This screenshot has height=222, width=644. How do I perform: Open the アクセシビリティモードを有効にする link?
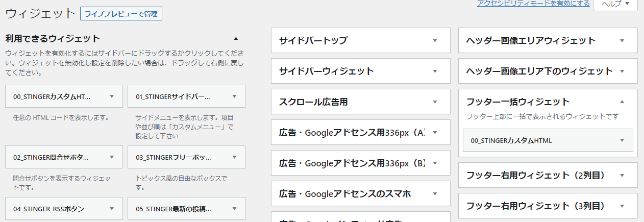533,3
